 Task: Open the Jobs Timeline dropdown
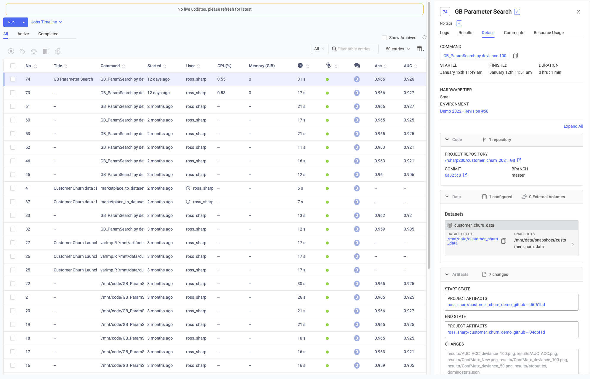tap(47, 22)
